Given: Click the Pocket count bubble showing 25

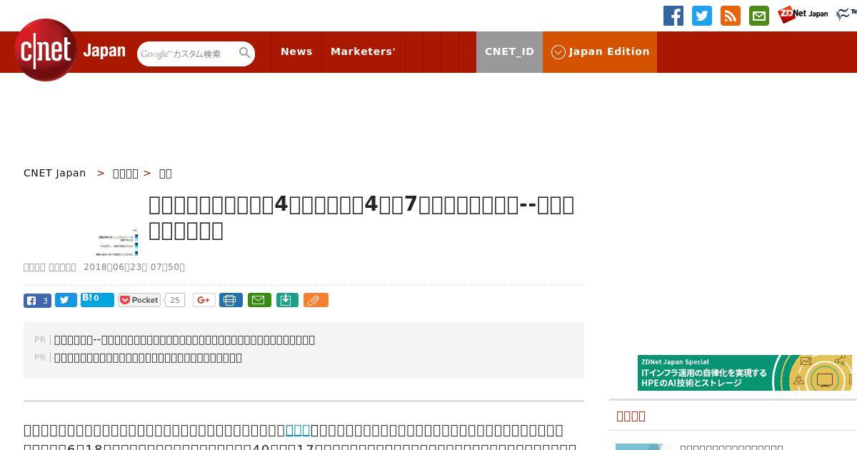Looking at the screenshot, I should tap(175, 300).
